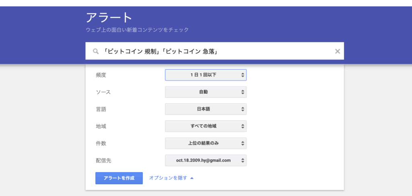Open the 件数 dropdown showing 上位の結果のみ
412x196 pixels.
206,143
